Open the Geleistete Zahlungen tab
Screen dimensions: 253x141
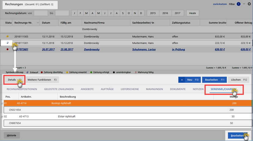point(59,89)
